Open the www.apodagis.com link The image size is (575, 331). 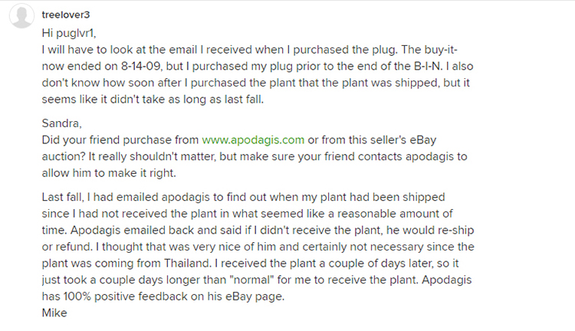click(253, 140)
